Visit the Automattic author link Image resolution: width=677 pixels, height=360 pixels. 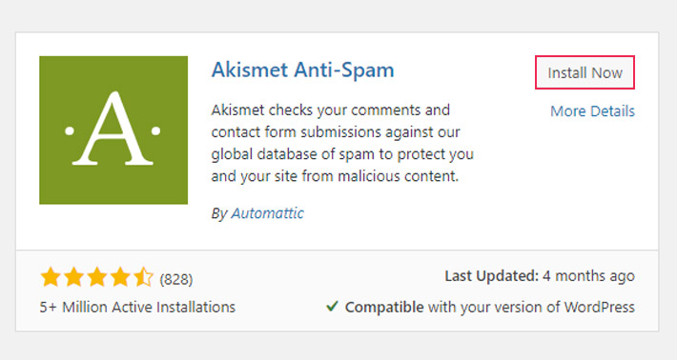267,213
